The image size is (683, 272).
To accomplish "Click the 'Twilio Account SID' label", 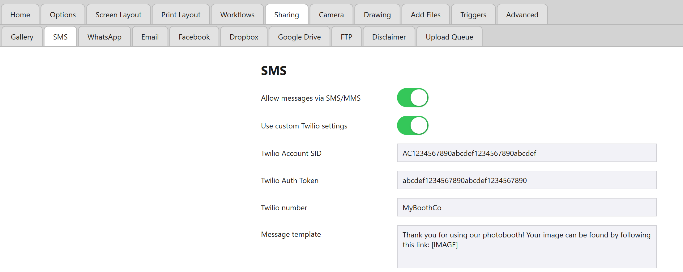I will pyautogui.click(x=291, y=153).
